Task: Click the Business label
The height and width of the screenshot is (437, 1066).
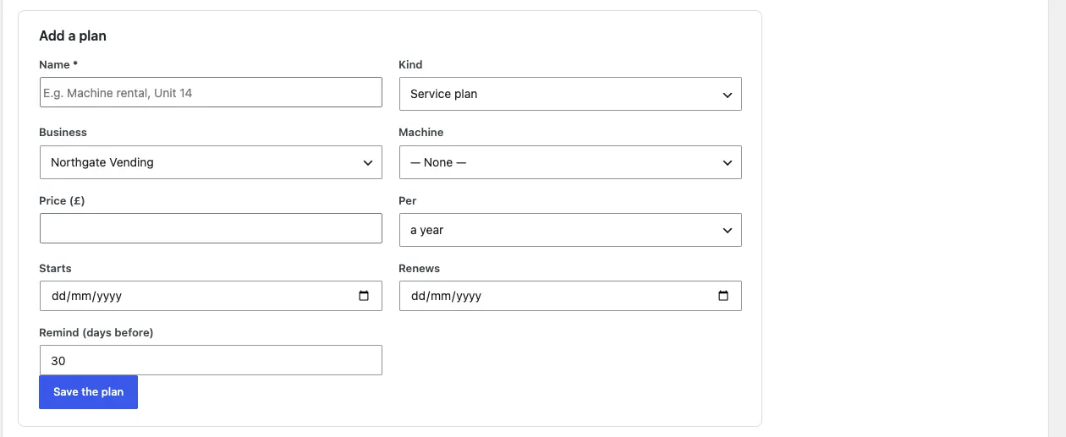Action: tap(63, 133)
